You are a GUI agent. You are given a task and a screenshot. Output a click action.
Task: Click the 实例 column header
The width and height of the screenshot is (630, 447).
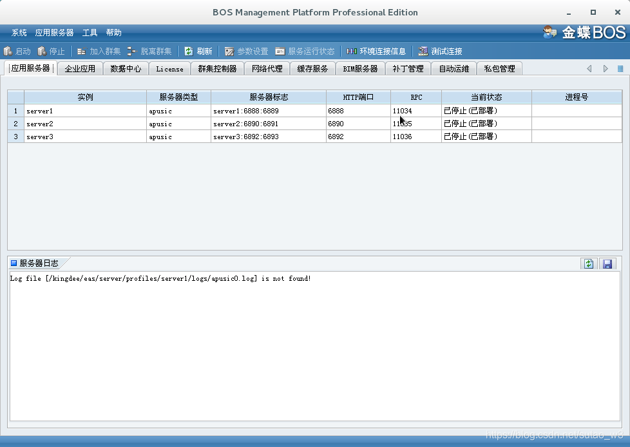click(x=85, y=97)
